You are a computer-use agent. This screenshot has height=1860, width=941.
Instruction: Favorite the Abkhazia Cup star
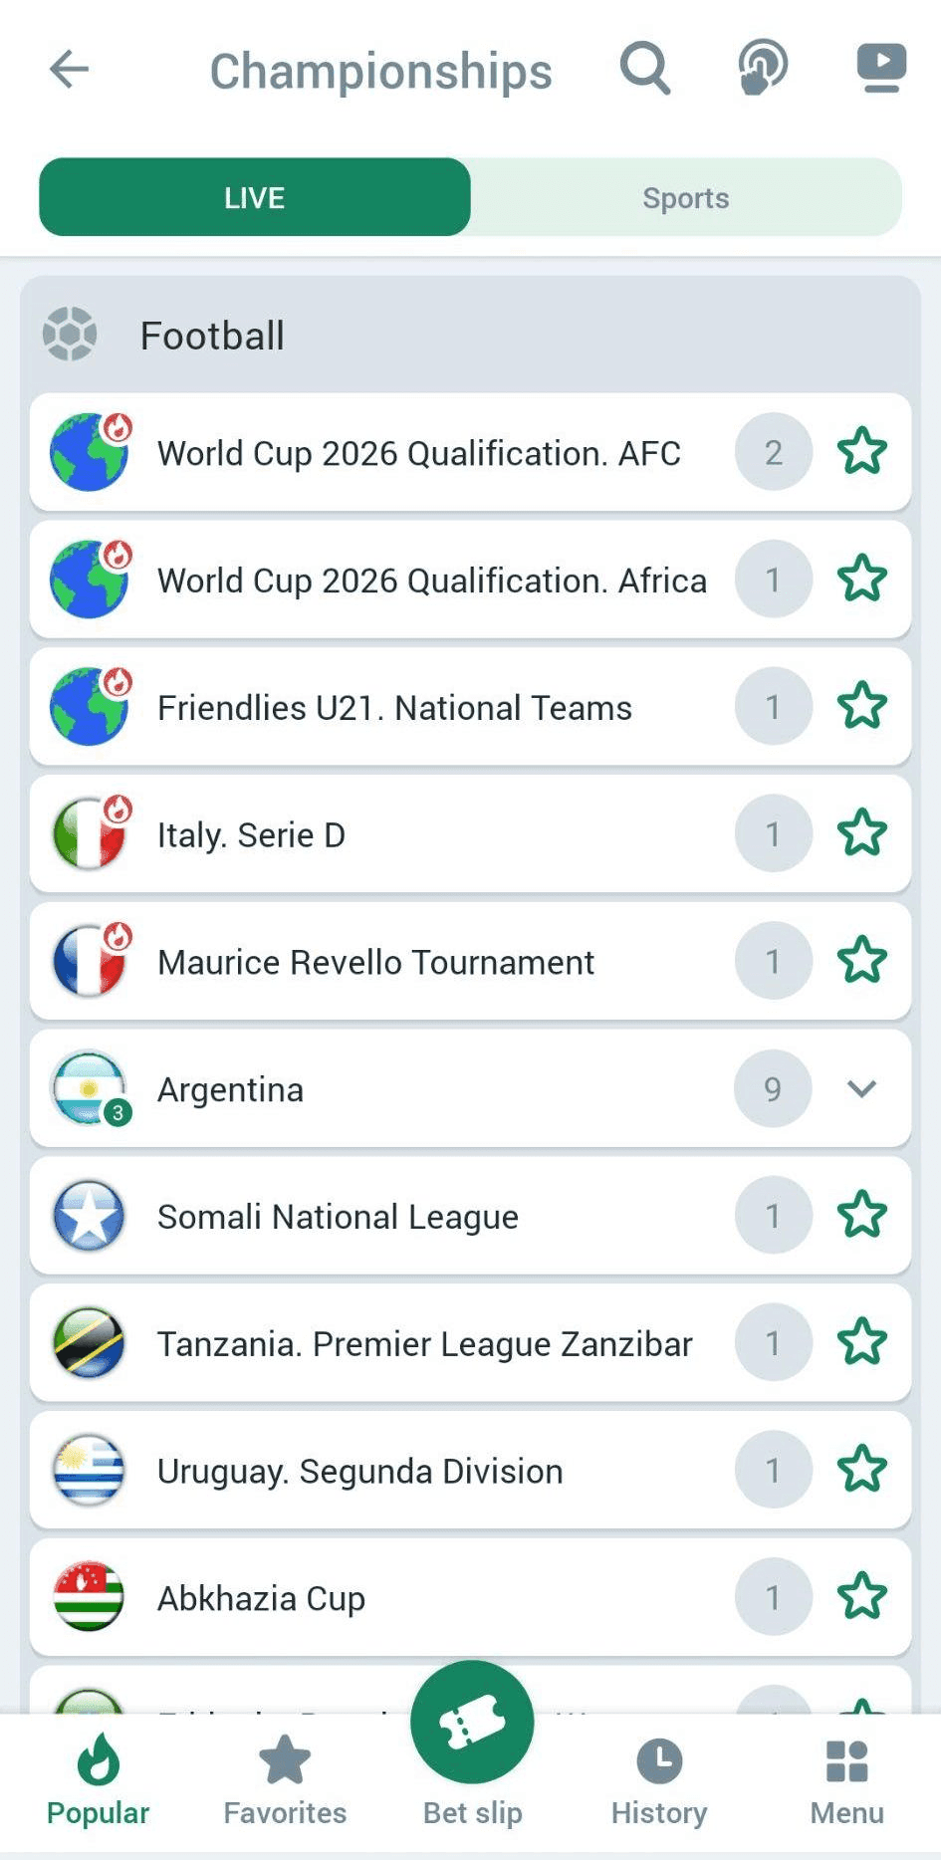click(x=861, y=1596)
